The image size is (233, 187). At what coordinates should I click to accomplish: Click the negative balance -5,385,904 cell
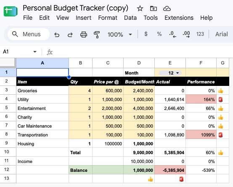click(x=170, y=170)
